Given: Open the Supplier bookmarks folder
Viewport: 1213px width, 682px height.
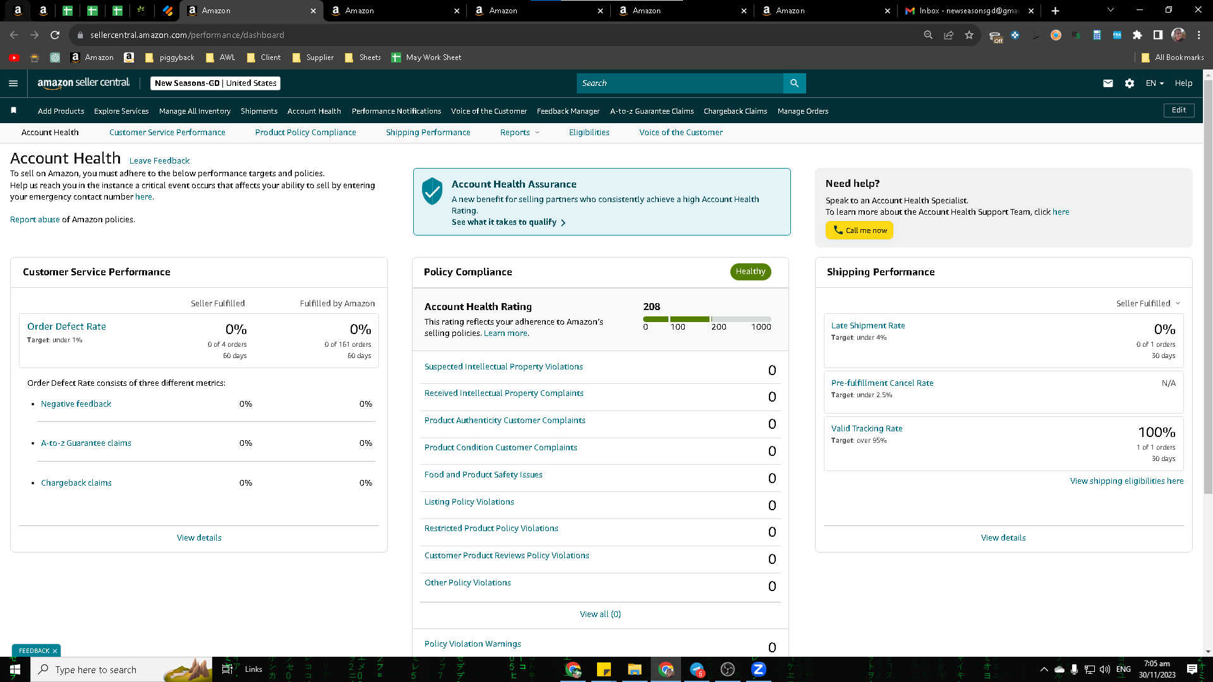Looking at the screenshot, I should (313, 57).
